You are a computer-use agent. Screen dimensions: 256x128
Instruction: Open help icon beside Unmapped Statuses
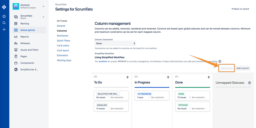(x=249, y=83)
